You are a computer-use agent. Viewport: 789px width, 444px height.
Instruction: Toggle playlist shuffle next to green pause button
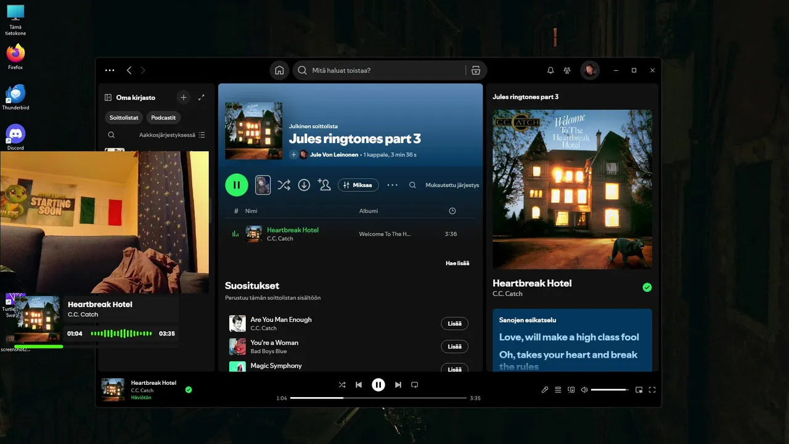coord(284,185)
